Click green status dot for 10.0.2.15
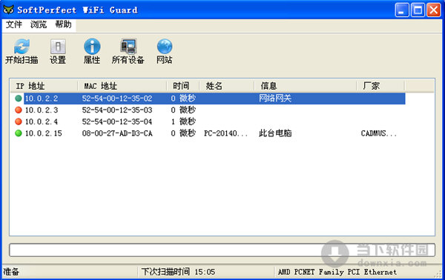 pos(19,133)
